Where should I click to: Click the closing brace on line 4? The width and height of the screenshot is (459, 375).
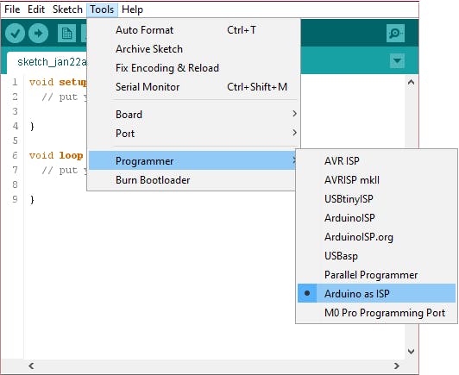(x=32, y=127)
